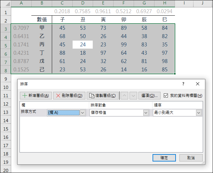Click the cell with value 0.8787
Image resolution: width=213 pixels, height=173 pixels.
(21, 61)
